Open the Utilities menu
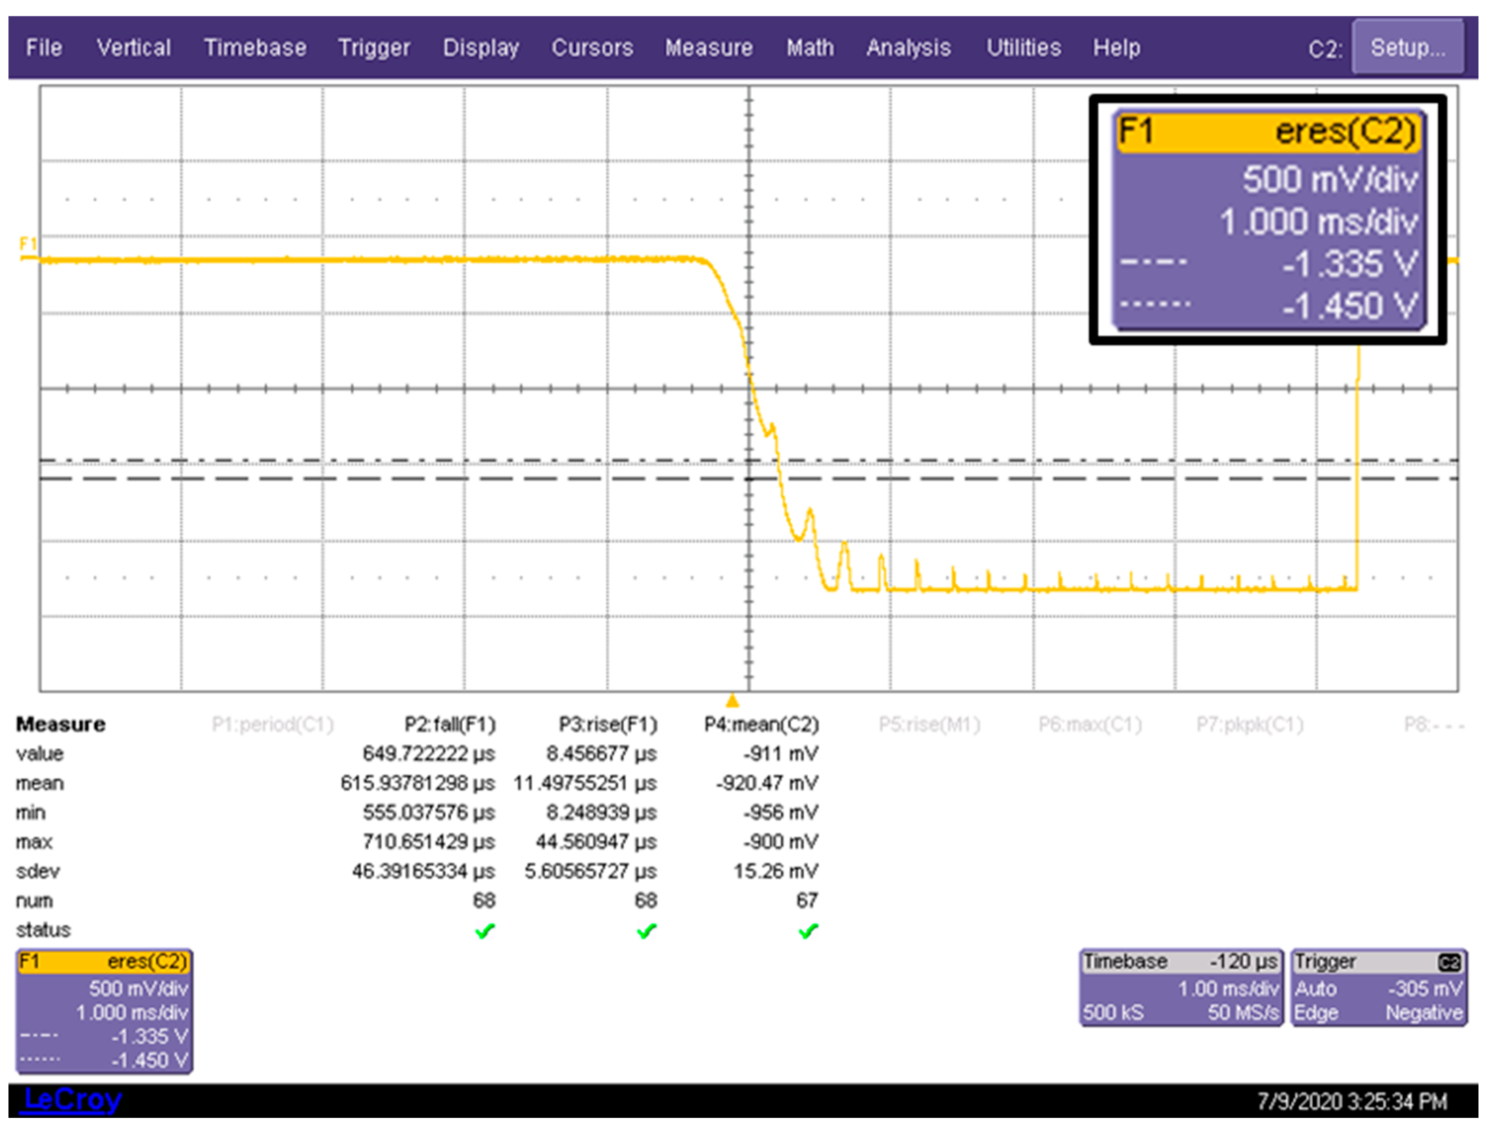Viewport: 1501px width, 1131px height. point(1023,48)
